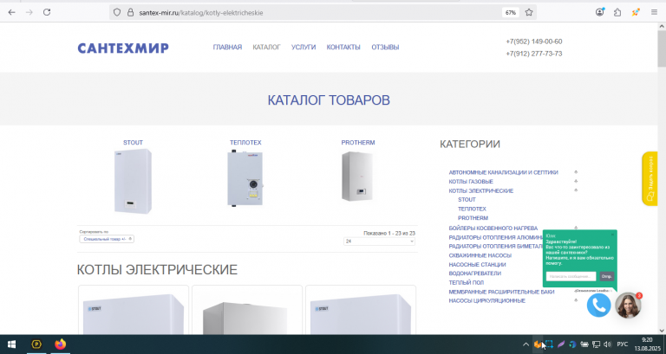The height and width of the screenshot is (354, 666).
Task: Reload the page with the refresh icon
Action: [47, 12]
